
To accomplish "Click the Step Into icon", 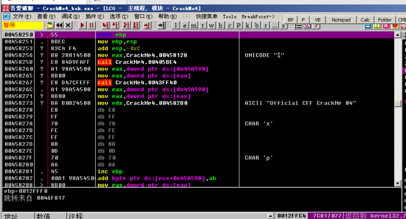I will click(105, 25).
